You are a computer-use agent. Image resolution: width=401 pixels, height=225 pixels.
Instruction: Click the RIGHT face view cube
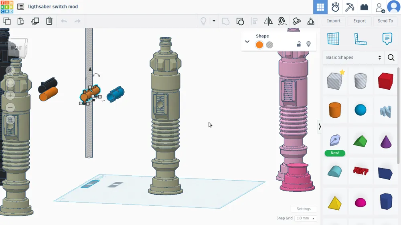pyautogui.click(x=16, y=48)
